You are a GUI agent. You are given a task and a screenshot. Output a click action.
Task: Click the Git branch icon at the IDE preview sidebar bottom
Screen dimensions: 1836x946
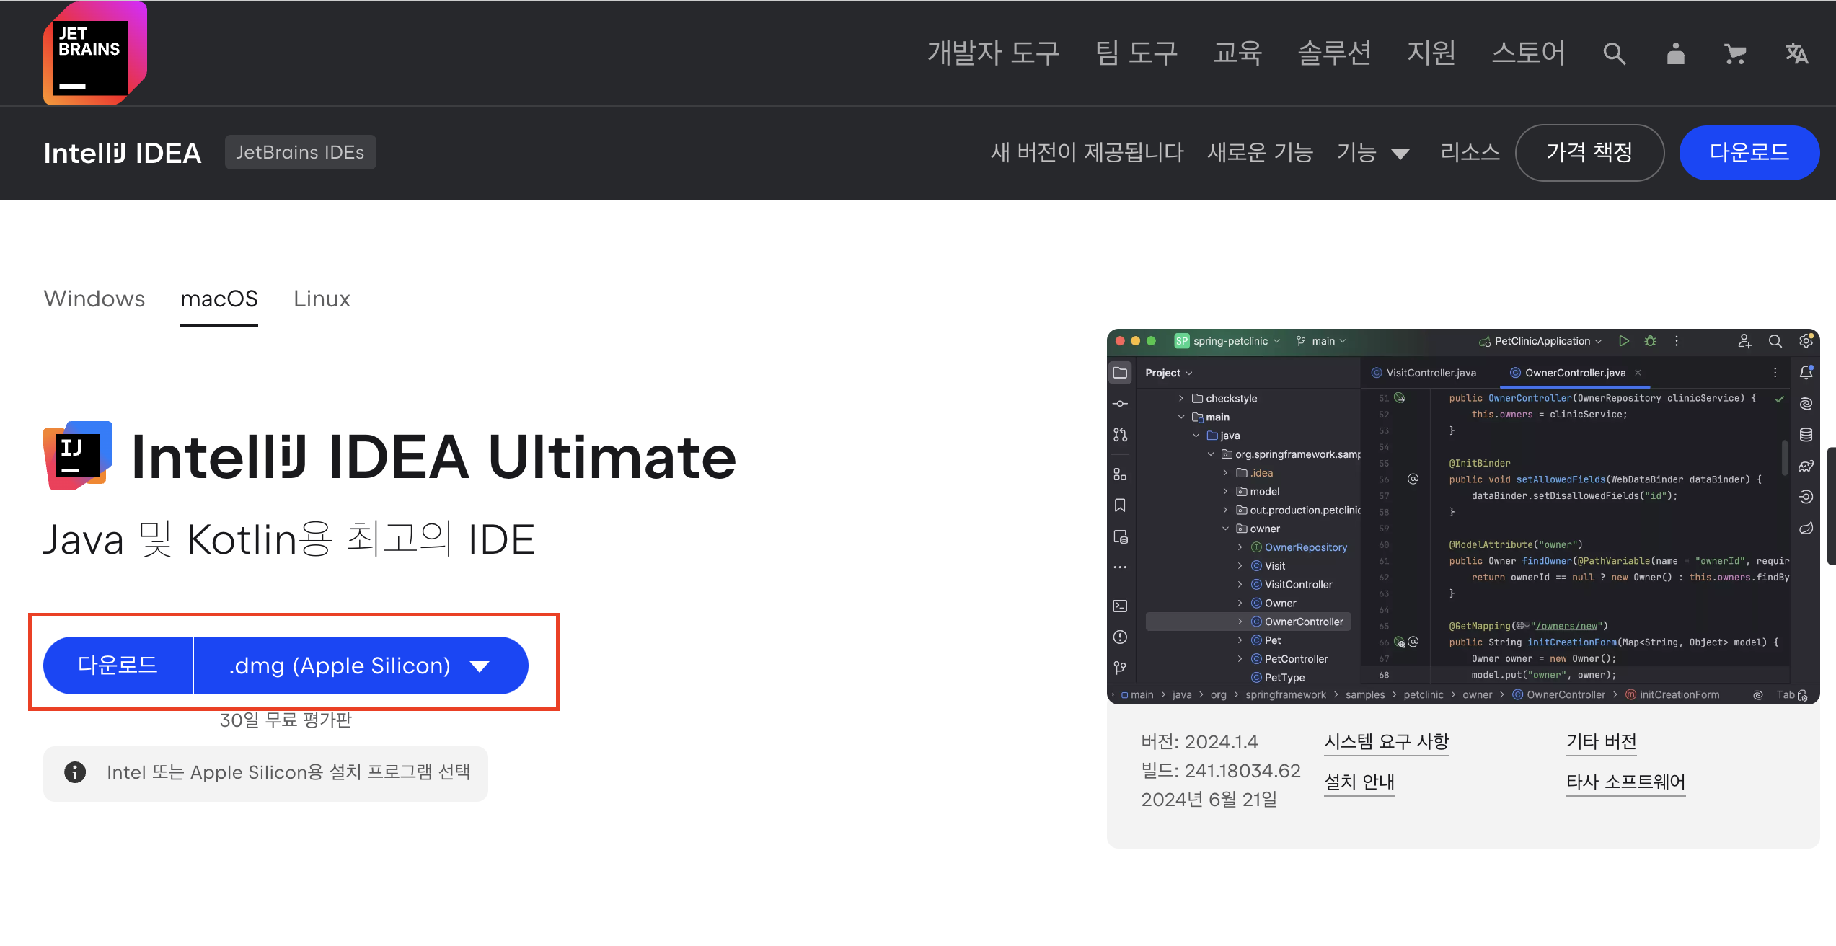[x=1120, y=668]
